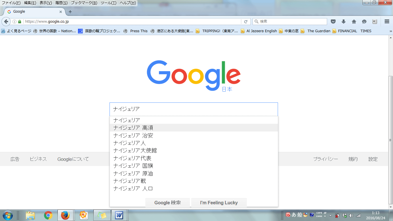Open the Press This bookmark
Image resolution: width=393 pixels, height=221 pixels.
136,31
